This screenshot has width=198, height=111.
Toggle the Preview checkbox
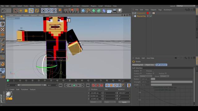pos(153,71)
